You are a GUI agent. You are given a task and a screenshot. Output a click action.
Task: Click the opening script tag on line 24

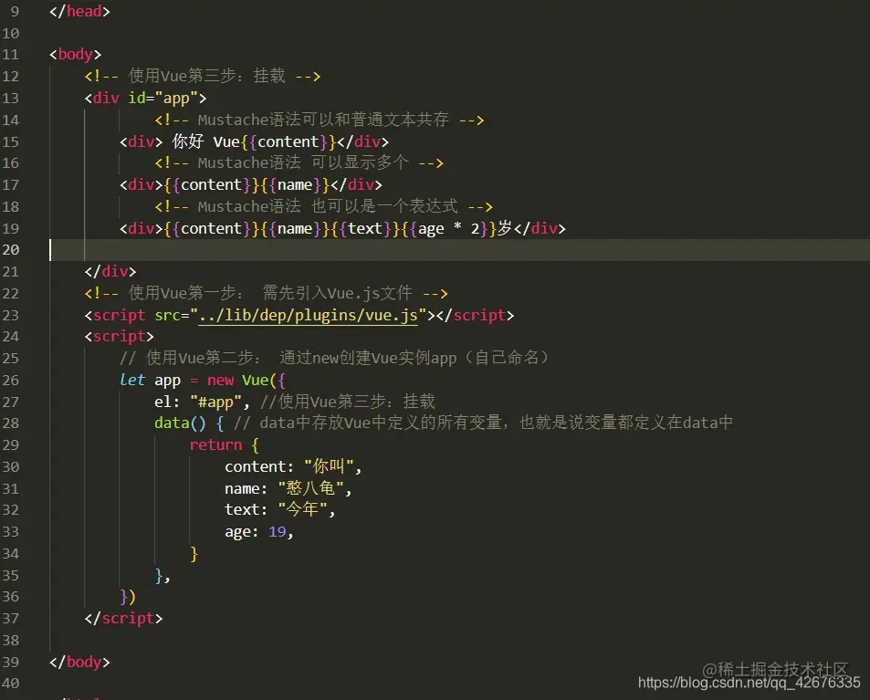coord(119,337)
